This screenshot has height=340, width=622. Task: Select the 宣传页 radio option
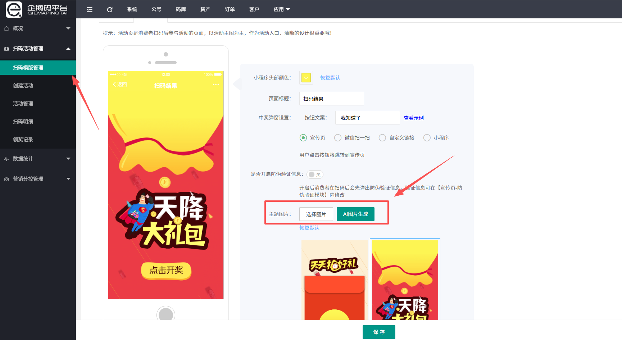tap(303, 138)
